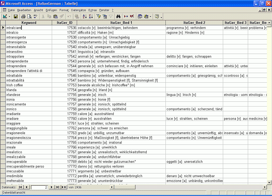272x196 pixels.
Task: Open the Einfügen menu
Action: pos(51,10)
